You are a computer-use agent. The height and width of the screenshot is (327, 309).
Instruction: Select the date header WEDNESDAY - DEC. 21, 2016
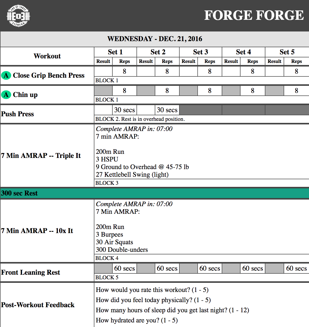[155, 39]
